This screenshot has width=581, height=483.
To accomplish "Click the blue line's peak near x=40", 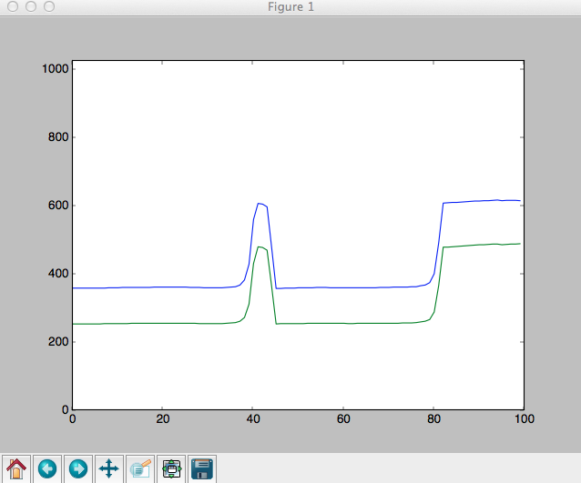I will (259, 204).
